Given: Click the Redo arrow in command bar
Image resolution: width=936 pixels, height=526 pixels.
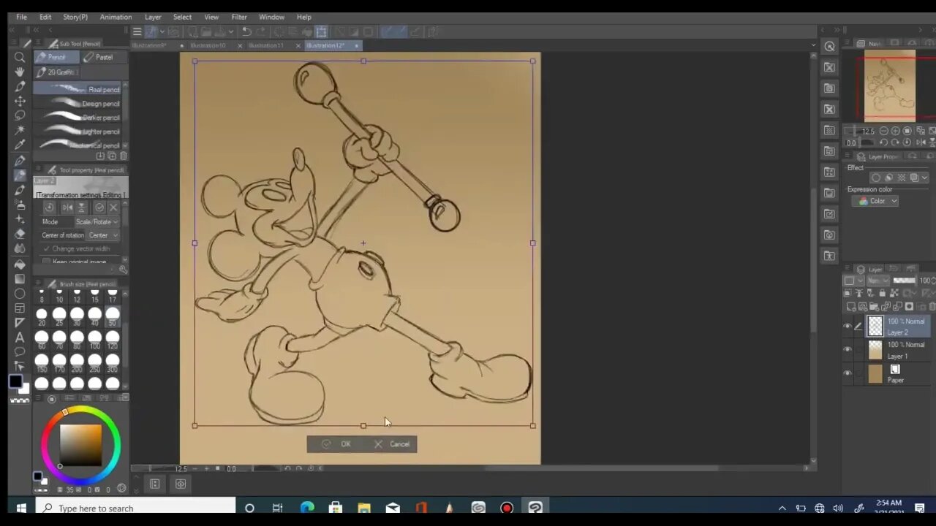Looking at the screenshot, I should [x=262, y=31].
